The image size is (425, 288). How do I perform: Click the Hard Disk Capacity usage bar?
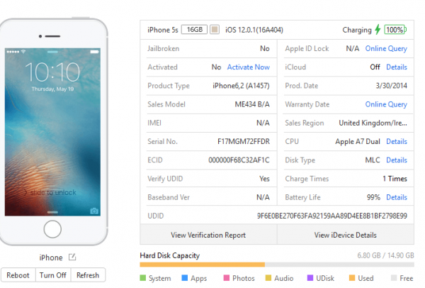coord(277,265)
